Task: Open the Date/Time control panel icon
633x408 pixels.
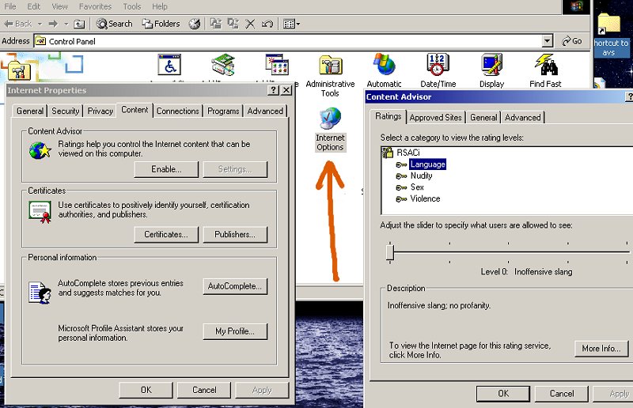Action: 438,71
